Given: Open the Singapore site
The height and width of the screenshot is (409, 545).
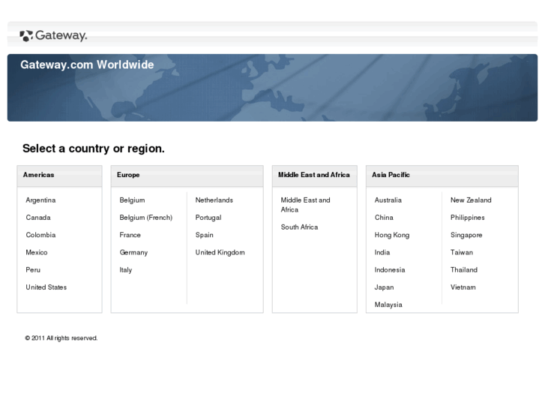Looking at the screenshot, I should click(466, 235).
